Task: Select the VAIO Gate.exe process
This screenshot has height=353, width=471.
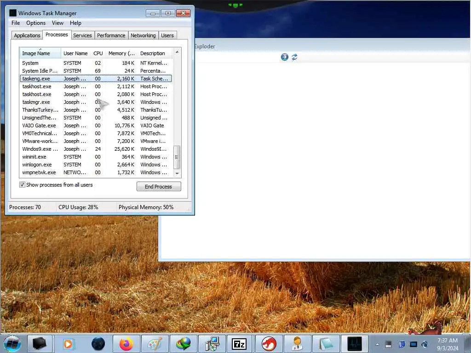Action: [x=96, y=125]
